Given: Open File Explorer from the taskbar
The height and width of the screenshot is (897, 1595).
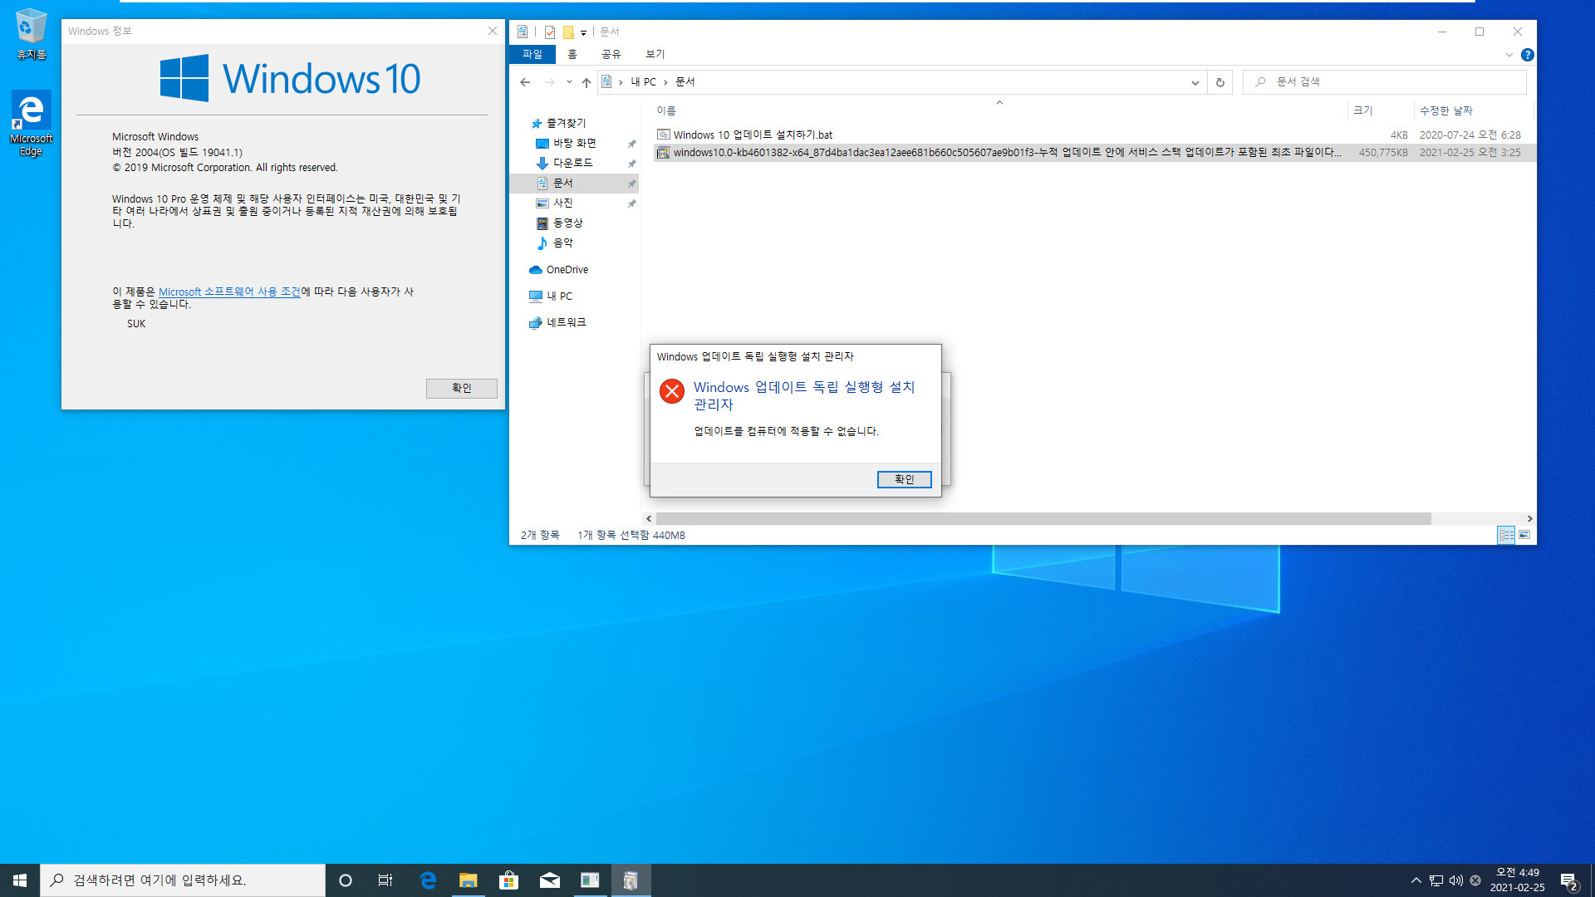Looking at the screenshot, I should 469,880.
